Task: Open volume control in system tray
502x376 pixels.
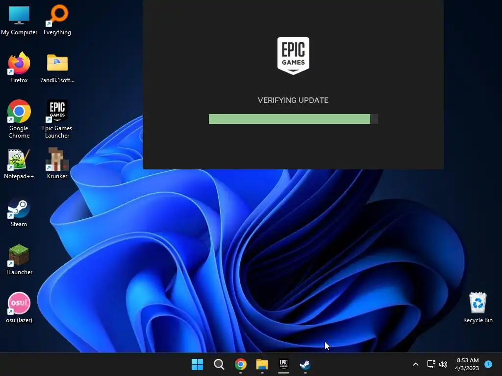Action: point(443,364)
